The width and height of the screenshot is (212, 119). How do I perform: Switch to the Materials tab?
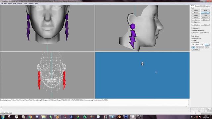[203, 6]
